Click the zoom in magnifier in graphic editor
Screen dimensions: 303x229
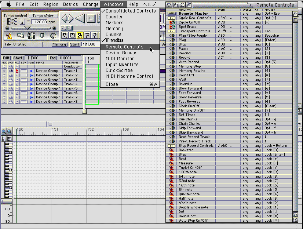(x=10, y=131)
